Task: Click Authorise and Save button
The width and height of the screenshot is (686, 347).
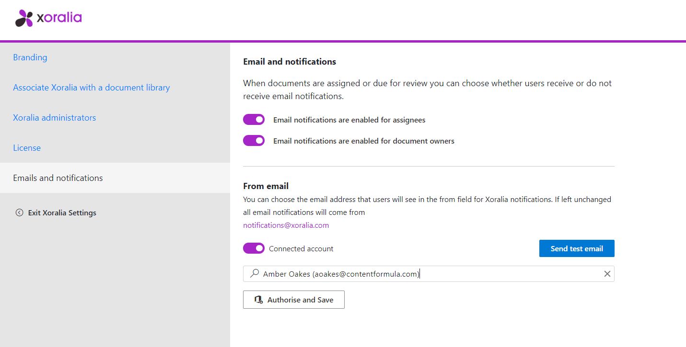Action: point(294,300)
